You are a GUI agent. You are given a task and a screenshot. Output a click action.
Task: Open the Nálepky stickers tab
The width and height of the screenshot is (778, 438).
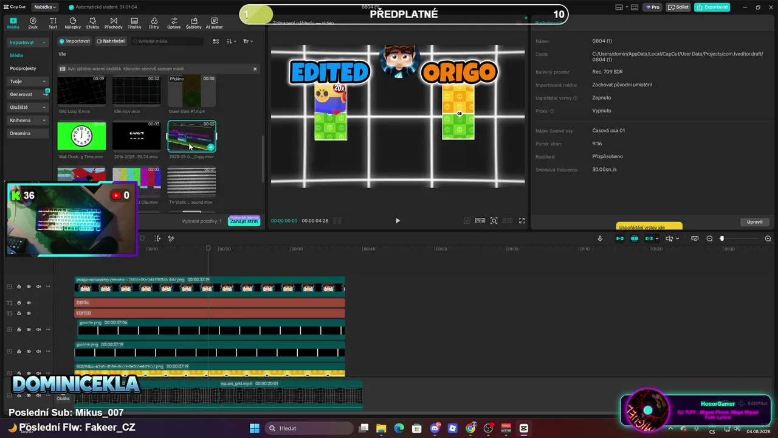pyautogui.click(x=73, y=23)
